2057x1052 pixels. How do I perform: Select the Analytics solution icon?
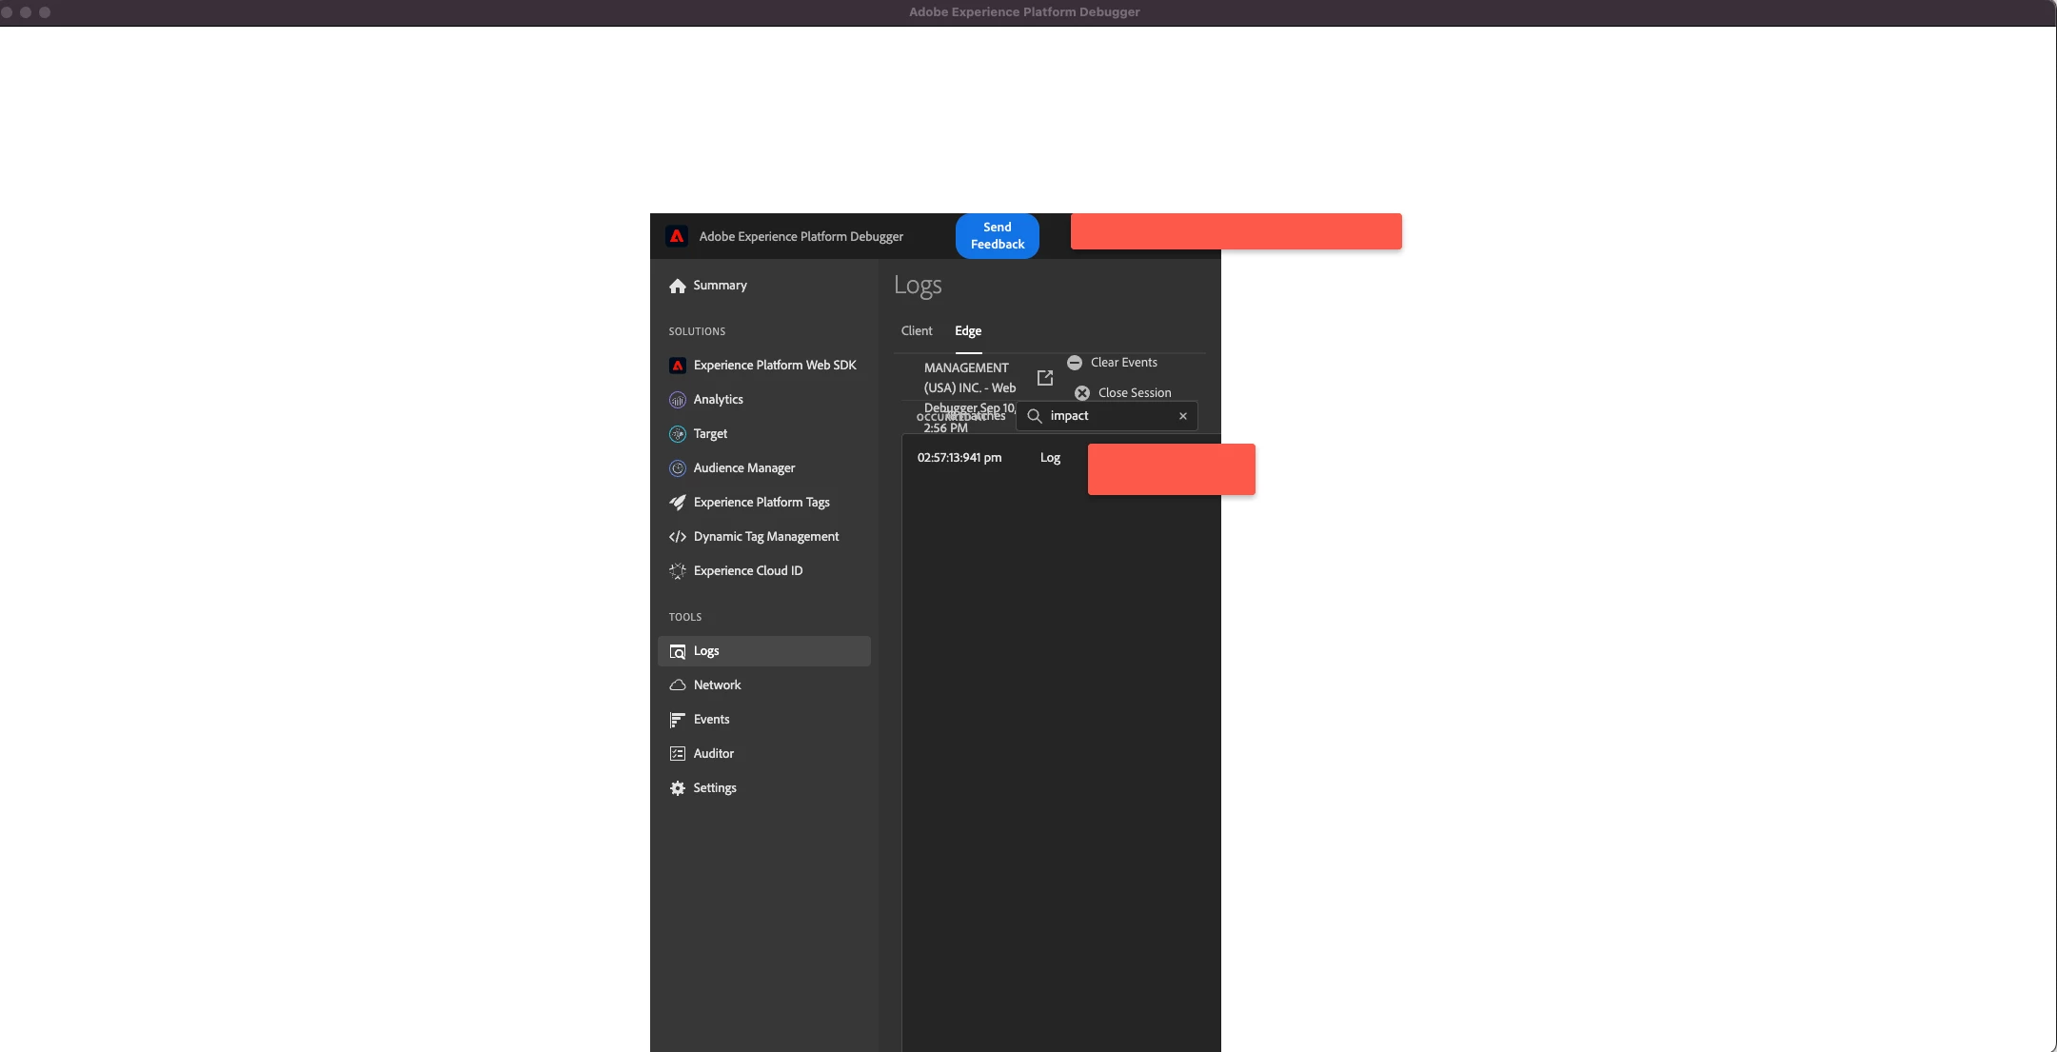click(678, 400)
